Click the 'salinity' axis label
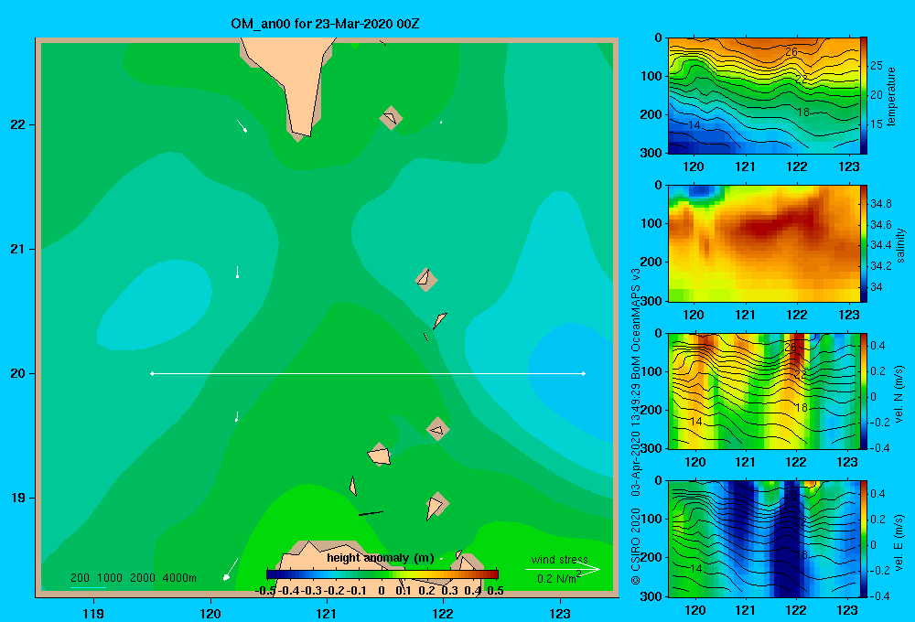Viewport: 915px width, 622px height. (901, 245)
